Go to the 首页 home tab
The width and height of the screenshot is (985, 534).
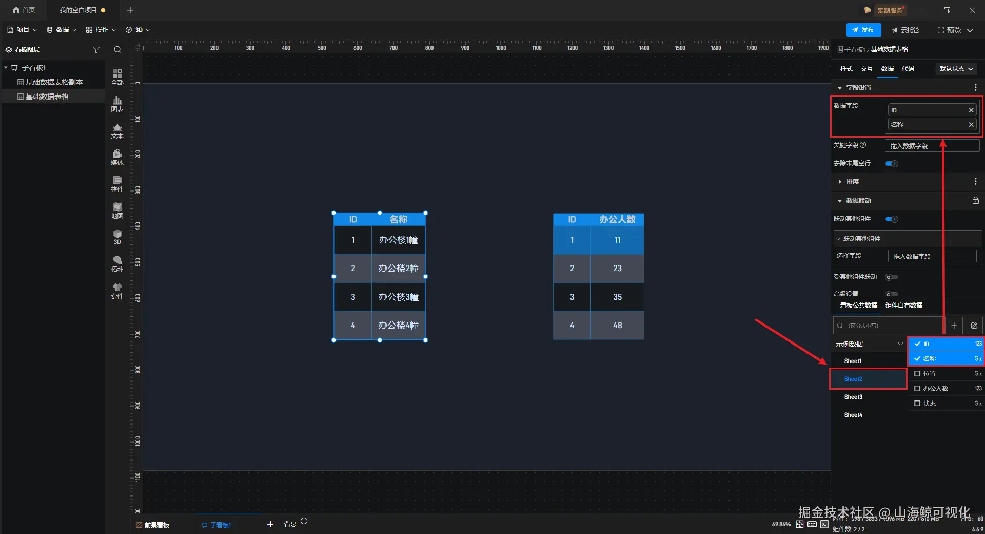click(24, 10)
